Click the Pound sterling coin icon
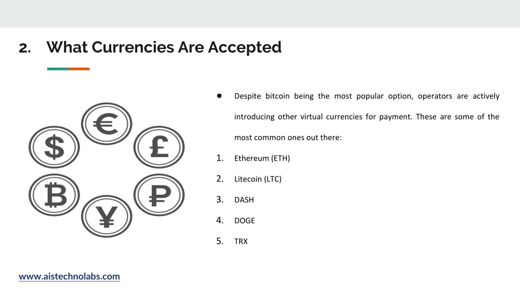 pos(159,147)
